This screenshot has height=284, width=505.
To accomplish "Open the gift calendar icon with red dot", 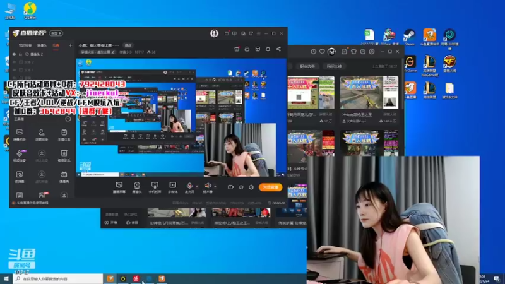I will tap(237, 49).
